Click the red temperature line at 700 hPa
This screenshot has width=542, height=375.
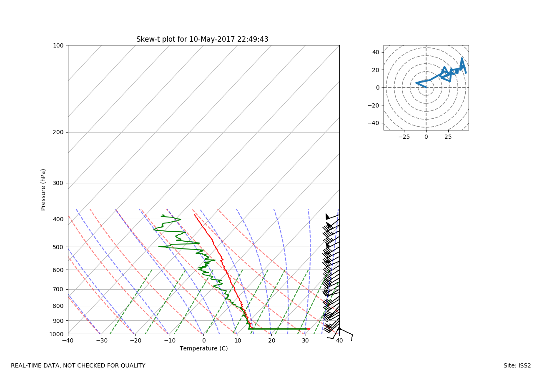pos(235,289)
